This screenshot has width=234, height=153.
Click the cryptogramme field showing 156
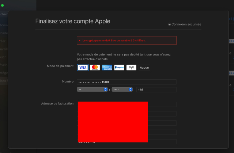156,90
